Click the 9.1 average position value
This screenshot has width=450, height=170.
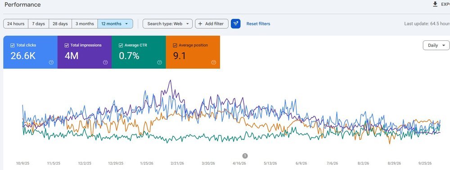(180, 56)
